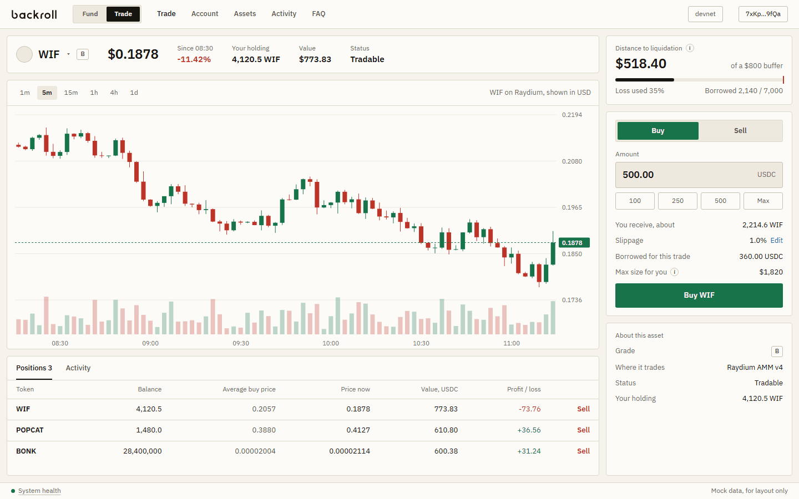Switch to Fund mode
The width and height of the screenshot is (799, 499).
[90, 14]
